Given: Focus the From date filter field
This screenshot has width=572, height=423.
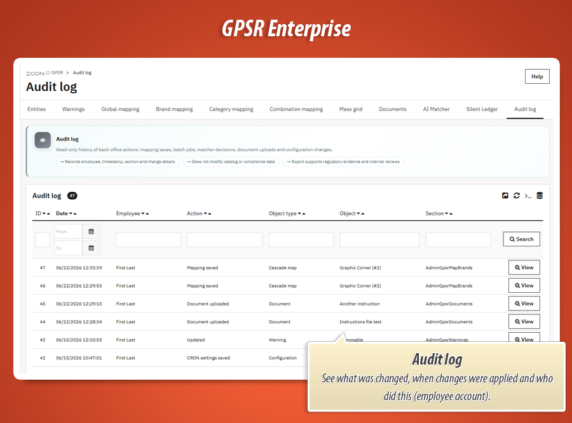Looking at the screenshot, I should (68, 232).
